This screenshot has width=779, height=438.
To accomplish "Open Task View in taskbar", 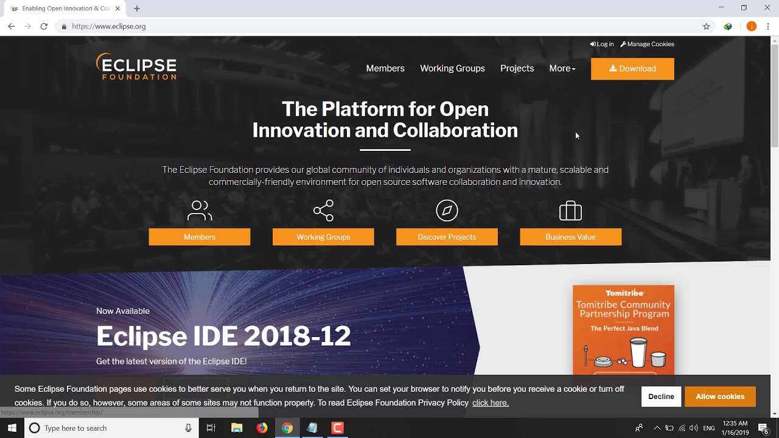I will (x=211, y=428).
